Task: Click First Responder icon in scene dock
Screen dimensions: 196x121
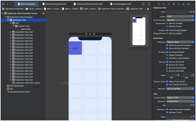Action: [x=90, y=34]
